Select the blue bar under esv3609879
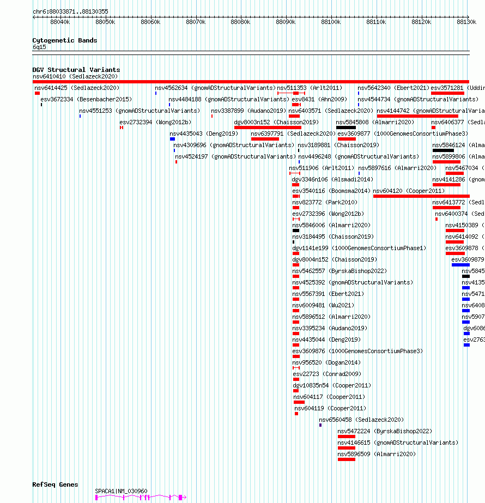 (460, 265)
